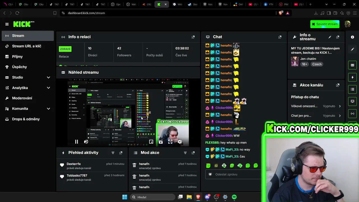Toggle session info widget in right sidebar
This screenshot has width=359, height=202.
353,113
